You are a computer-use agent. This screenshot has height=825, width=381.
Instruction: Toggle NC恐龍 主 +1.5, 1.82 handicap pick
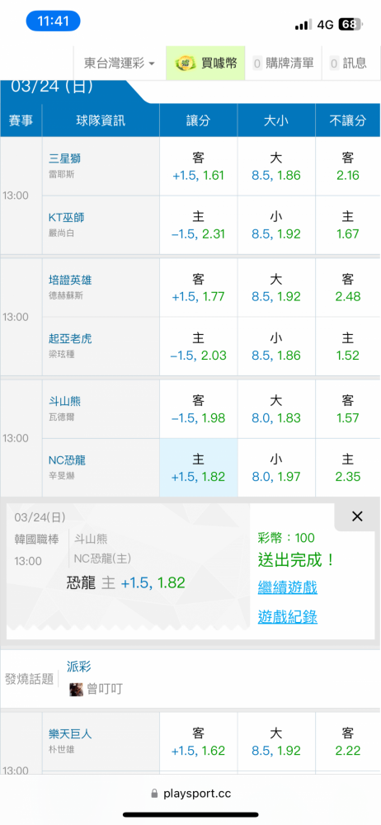pyautogui.click(x=199, y=468)
